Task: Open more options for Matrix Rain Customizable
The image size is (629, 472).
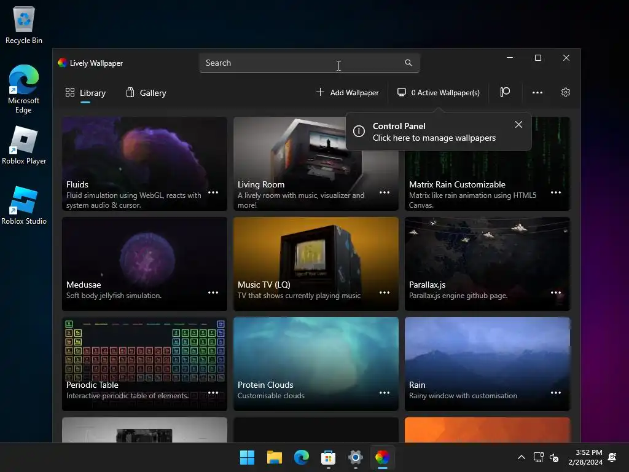Action: tap(555, 192)
